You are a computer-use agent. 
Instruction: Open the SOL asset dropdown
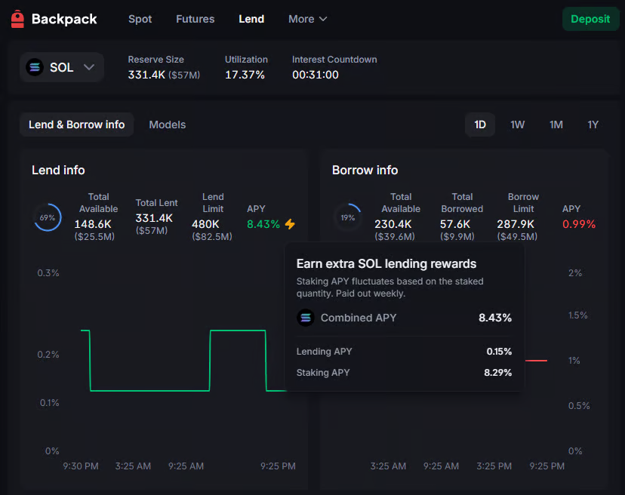click(x=62, y=67)
